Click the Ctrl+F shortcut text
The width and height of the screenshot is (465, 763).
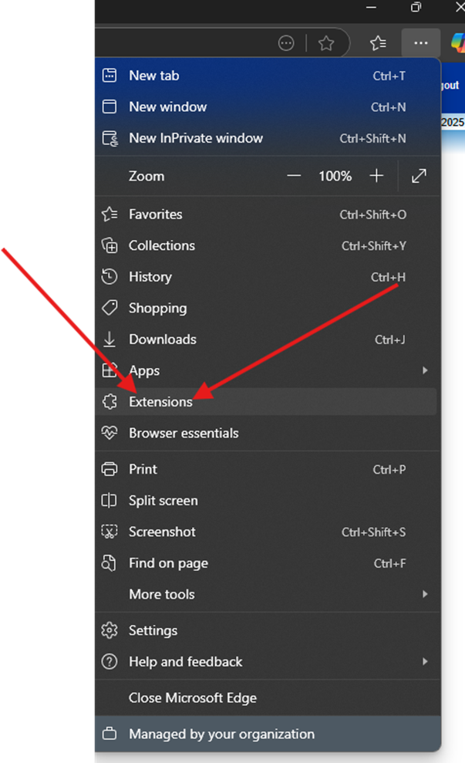point(389,563)
